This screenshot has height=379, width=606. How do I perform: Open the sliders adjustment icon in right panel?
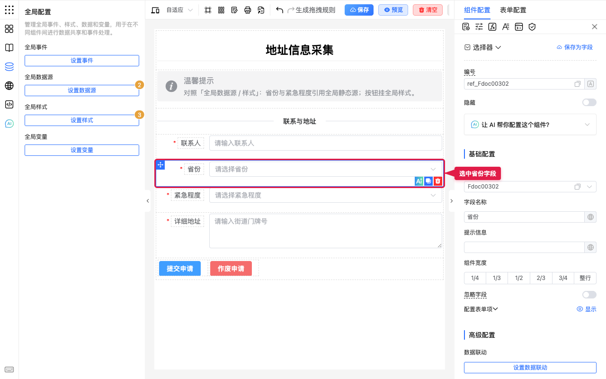(479, 27)
